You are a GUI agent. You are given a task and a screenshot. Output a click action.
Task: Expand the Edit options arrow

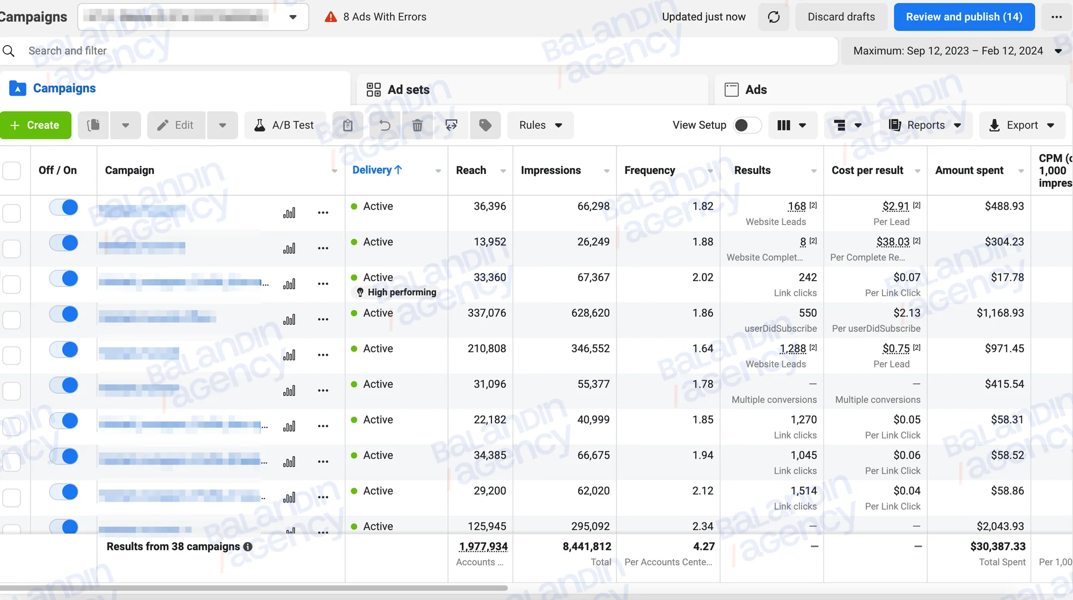pos(223,125)
